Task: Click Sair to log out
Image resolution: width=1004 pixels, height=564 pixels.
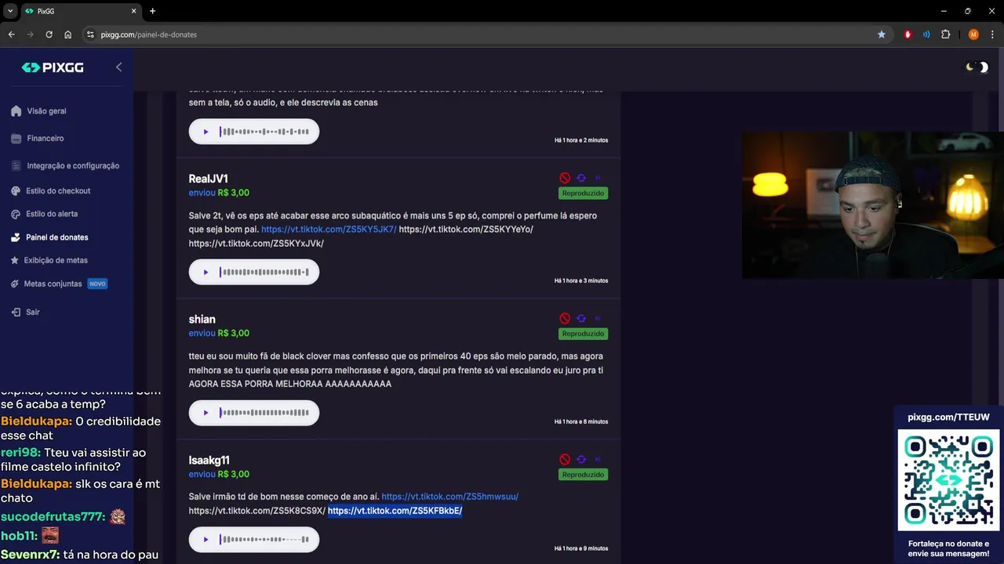Action: tap(32, 312)
